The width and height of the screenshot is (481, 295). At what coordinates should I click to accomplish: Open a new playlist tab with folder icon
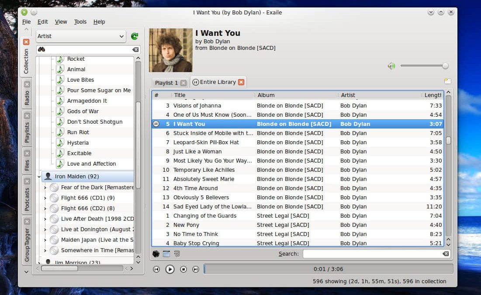pyautogui.click(x=447, y=81)
